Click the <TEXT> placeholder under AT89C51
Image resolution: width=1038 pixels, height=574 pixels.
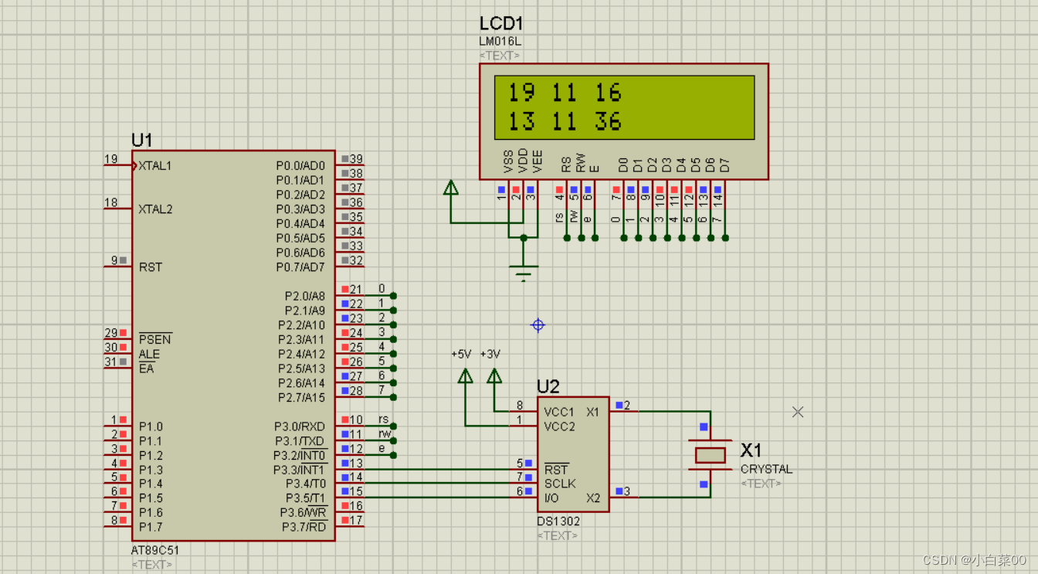[x=152, y=565]
